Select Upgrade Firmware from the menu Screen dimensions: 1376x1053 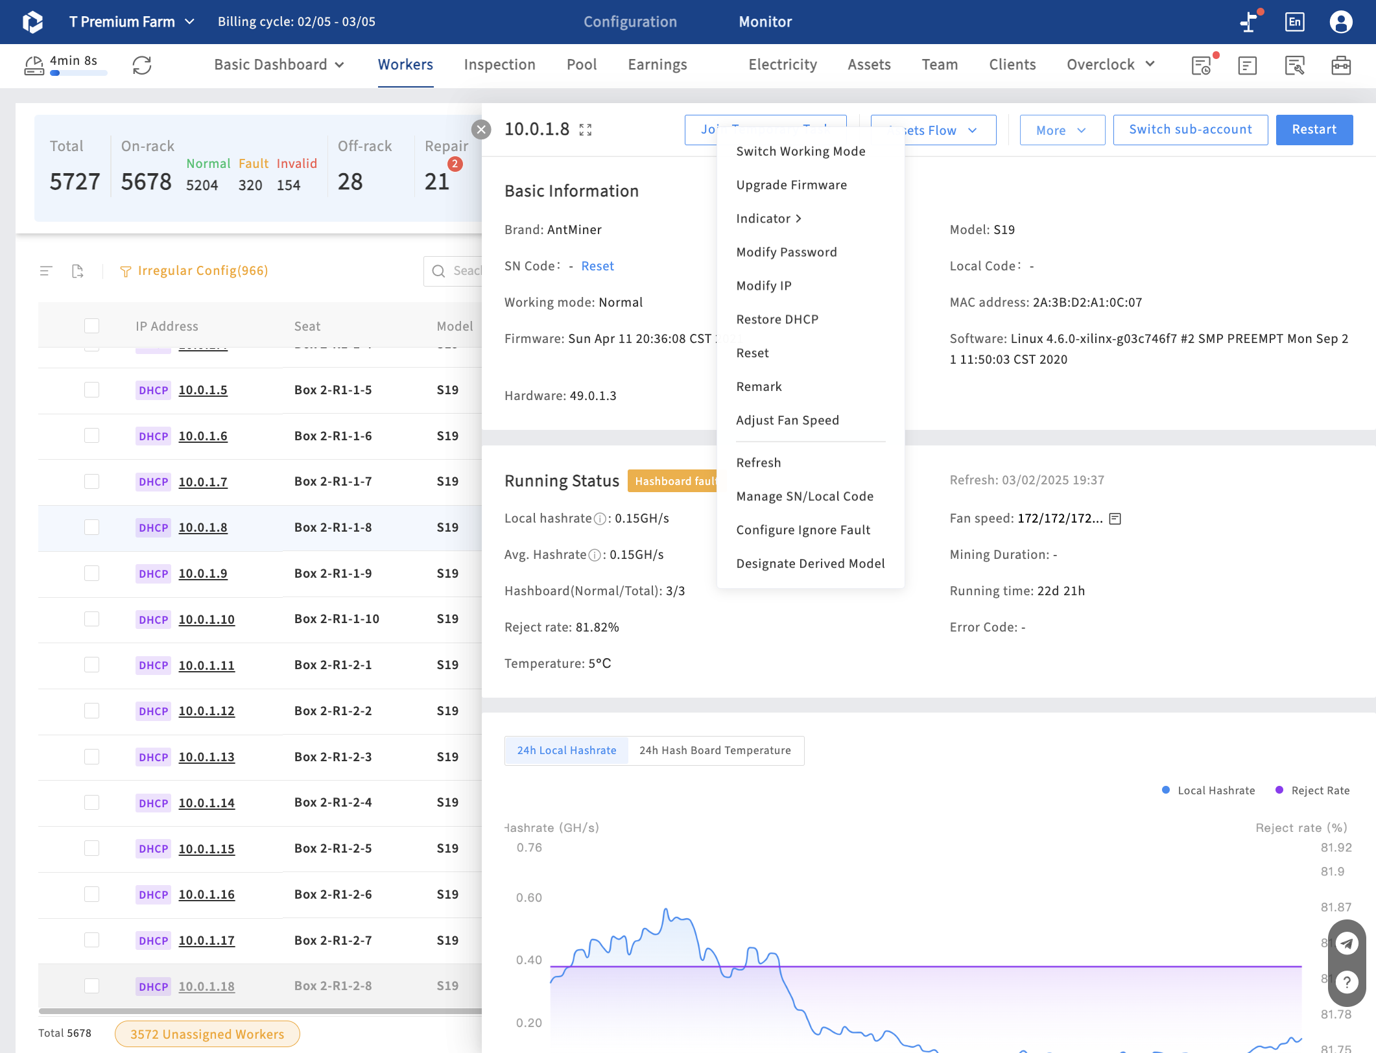[x=791, y=185]
